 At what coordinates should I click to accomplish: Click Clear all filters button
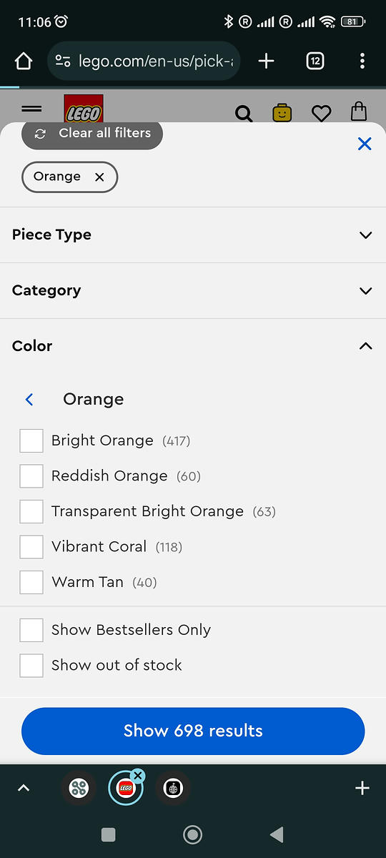click(92, 134)
